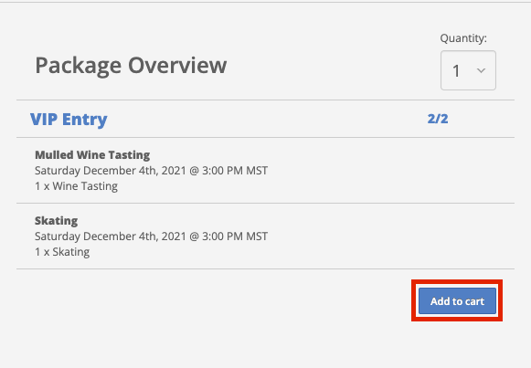
Task: Click the Skating date and time line
Action: click(x=152, y=237)
